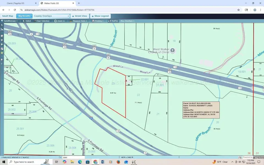264x165 pixels.
Task: Open the Printing dropdown menu
Action: (x=98, y=21)
